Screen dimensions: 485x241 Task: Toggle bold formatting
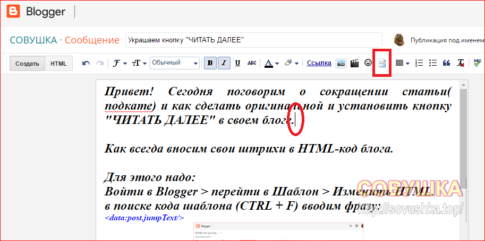click(x=210, y=63)
